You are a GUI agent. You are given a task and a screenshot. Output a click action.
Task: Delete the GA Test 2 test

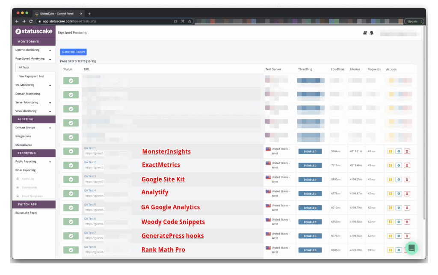click(407, 165)
